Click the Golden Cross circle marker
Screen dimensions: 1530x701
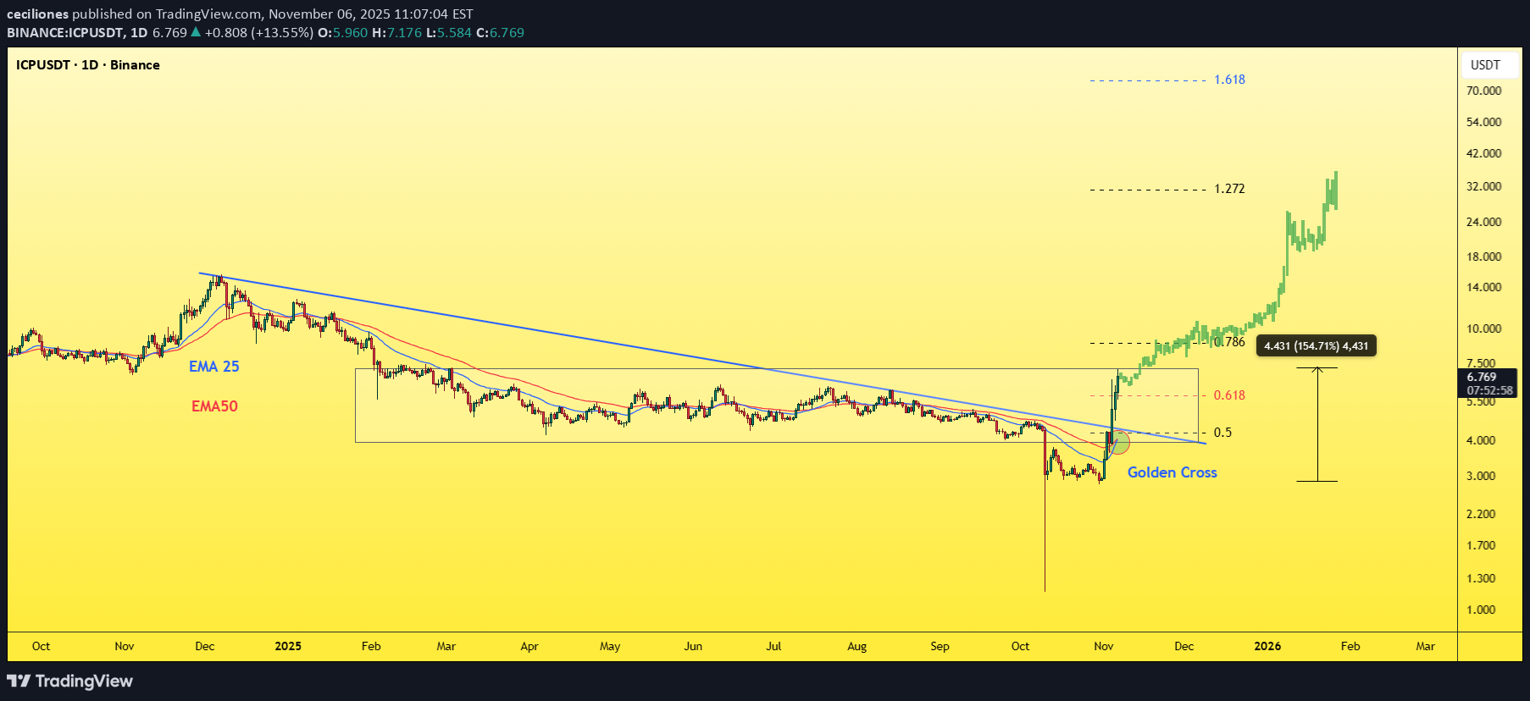pyautogui.click(x=1119, y=442)
